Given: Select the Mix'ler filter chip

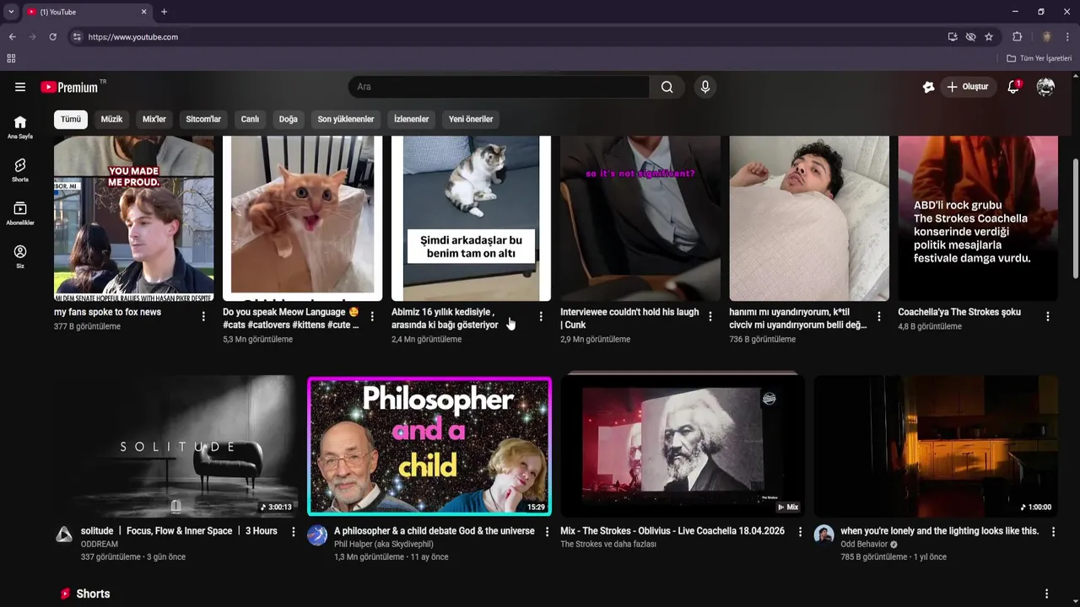Looking at the screenshot, I should [154, 119].
